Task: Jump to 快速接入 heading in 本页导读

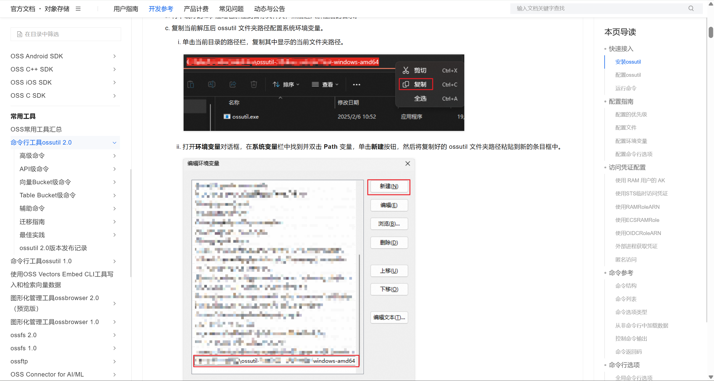Action: [621, 49]
